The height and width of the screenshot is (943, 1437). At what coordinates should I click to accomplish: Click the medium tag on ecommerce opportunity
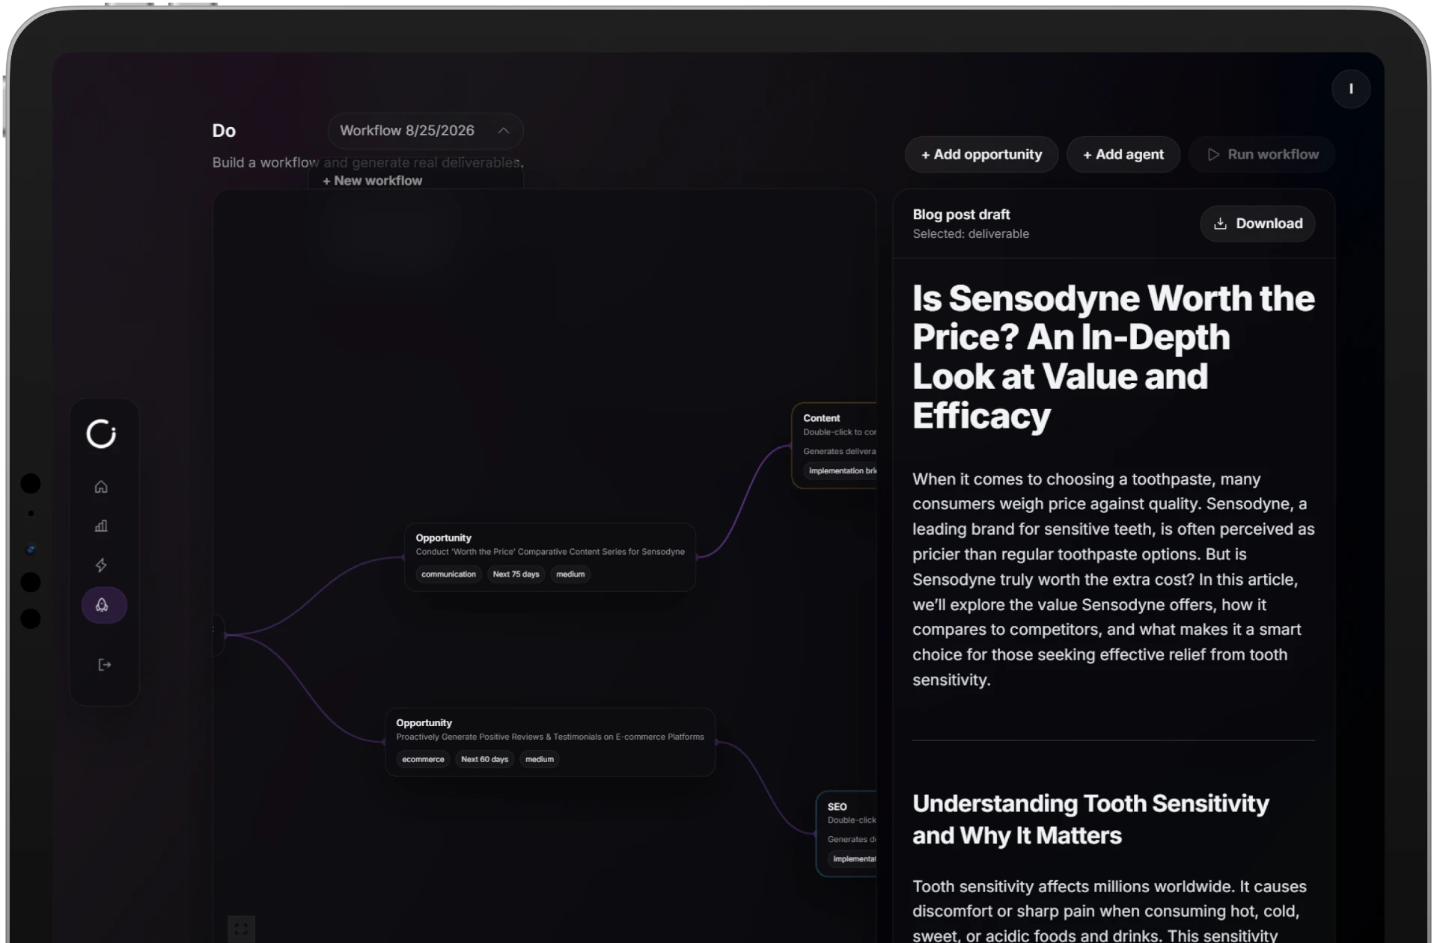coord(540,759)
